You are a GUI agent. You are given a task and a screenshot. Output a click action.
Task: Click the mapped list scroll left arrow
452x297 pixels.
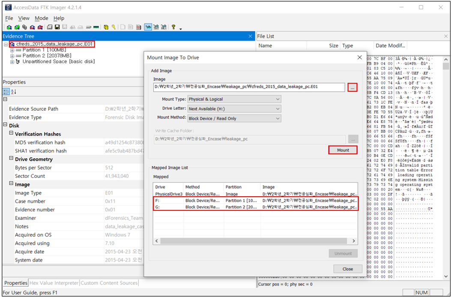click(x=157, y=241)
